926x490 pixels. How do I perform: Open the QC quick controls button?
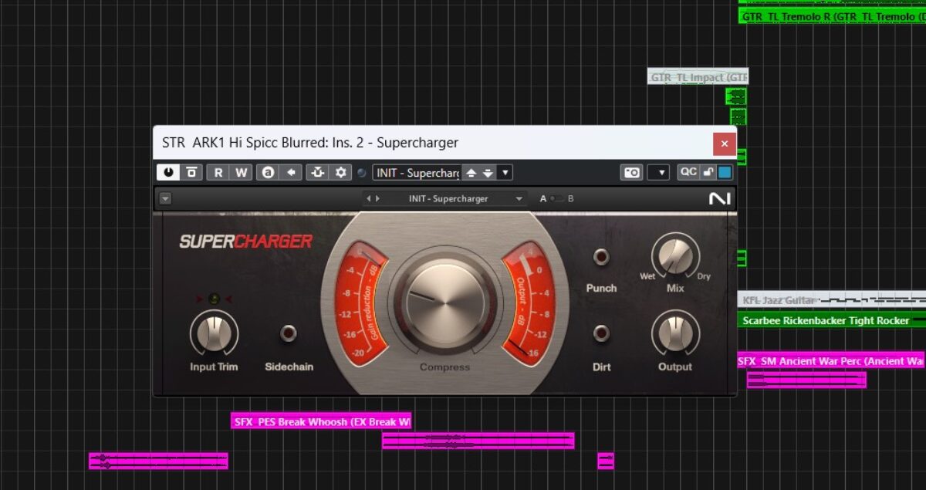tap(688, 172)
